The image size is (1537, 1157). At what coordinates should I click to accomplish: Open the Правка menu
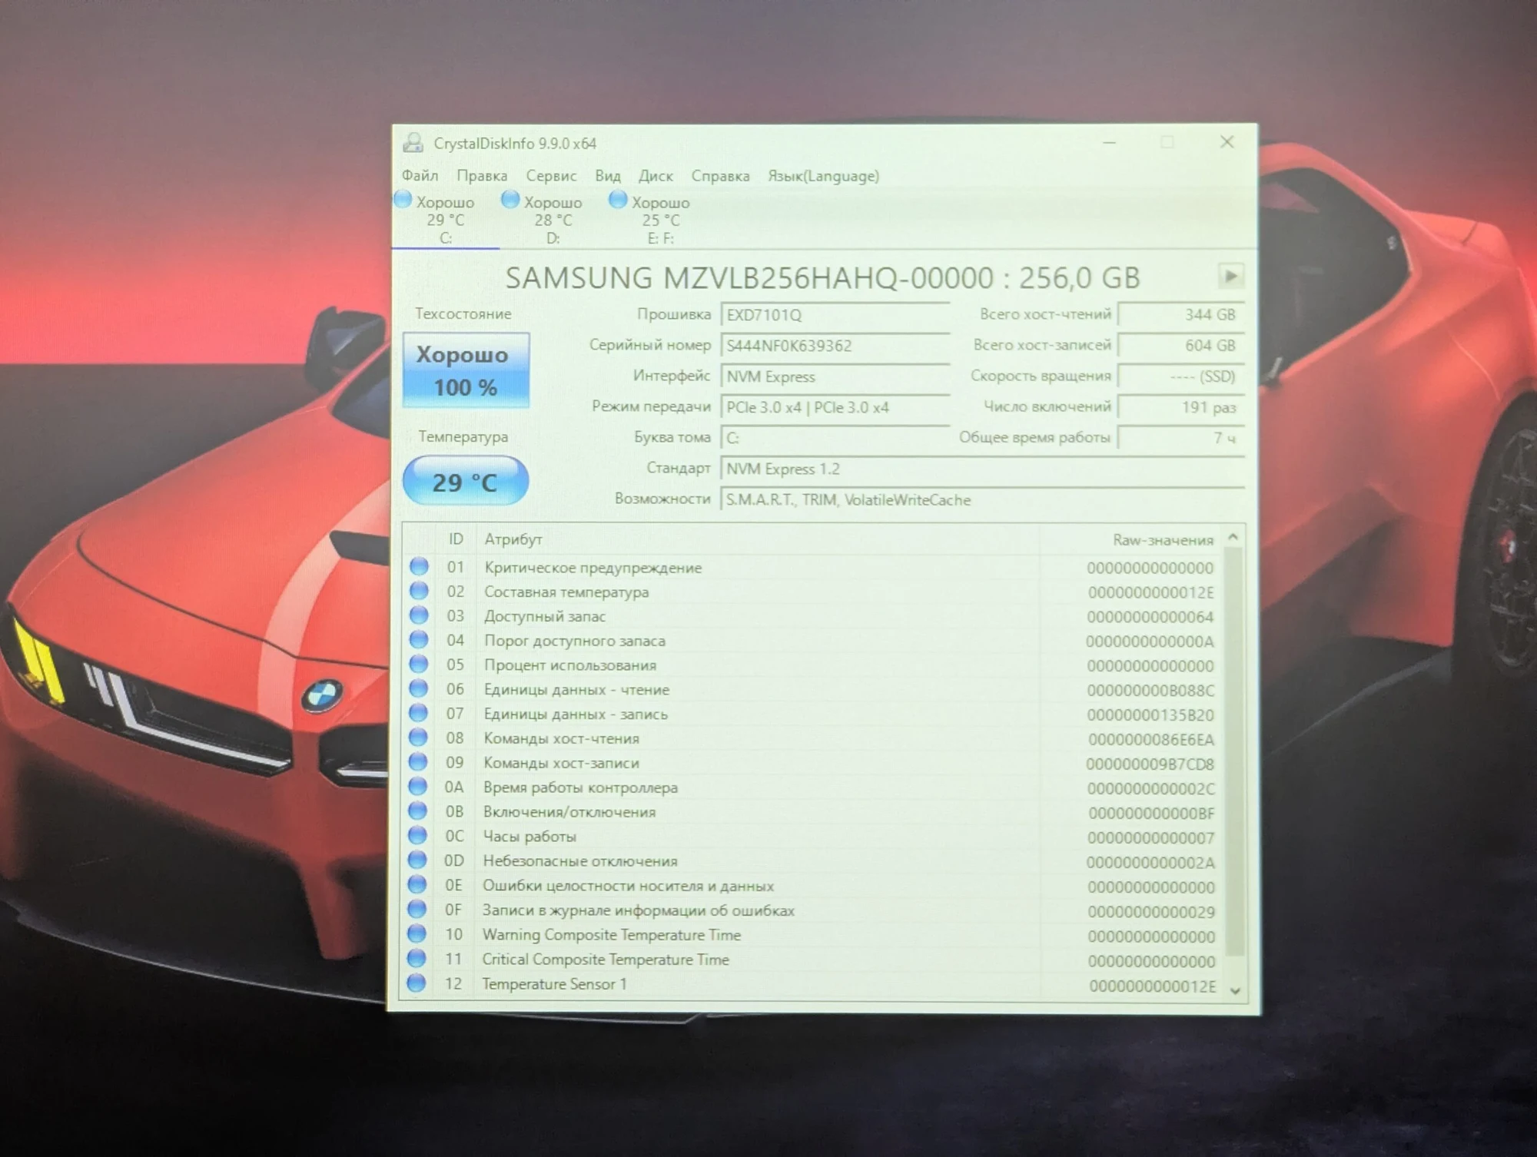pos(482,176)
